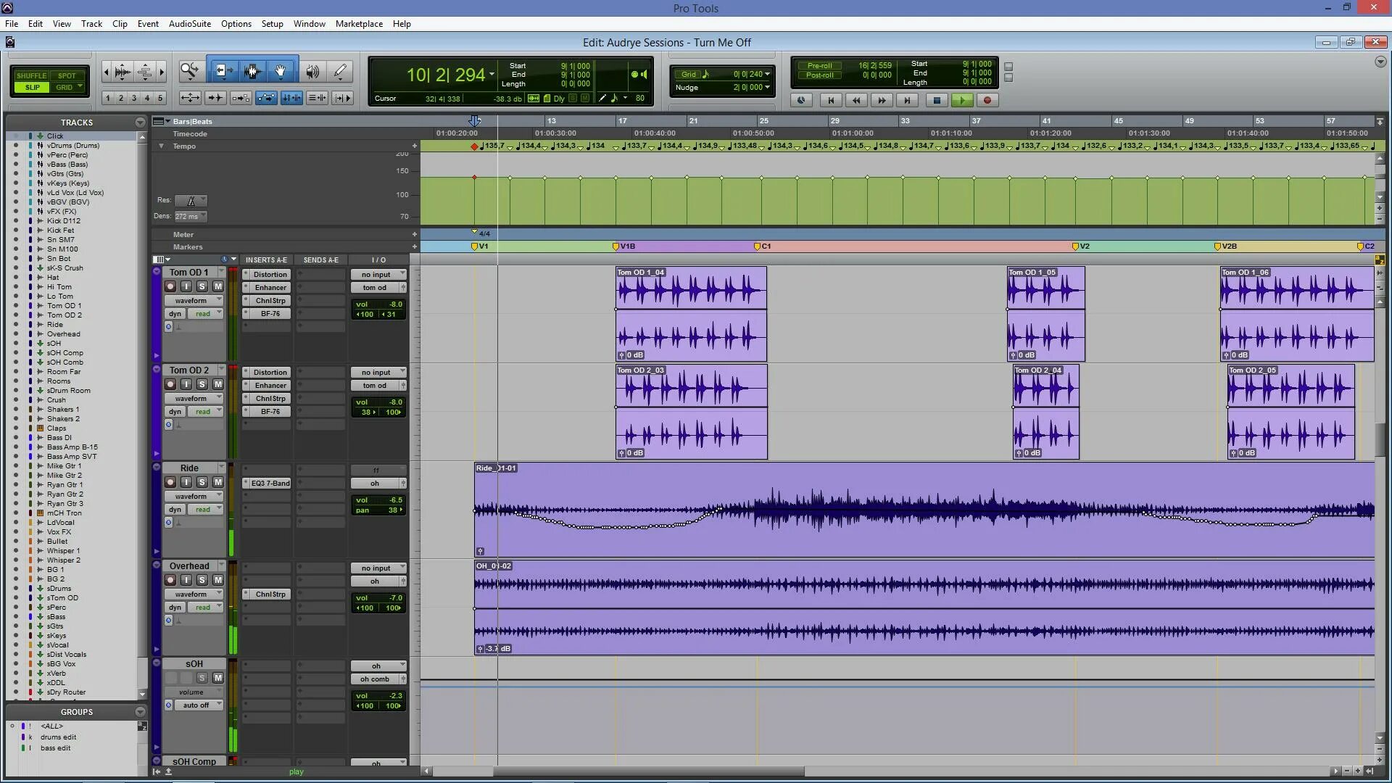This screenshot has width=1392, height=783.
Task: Click the record enable button on Tom OD 1
Action: [170, 286]
